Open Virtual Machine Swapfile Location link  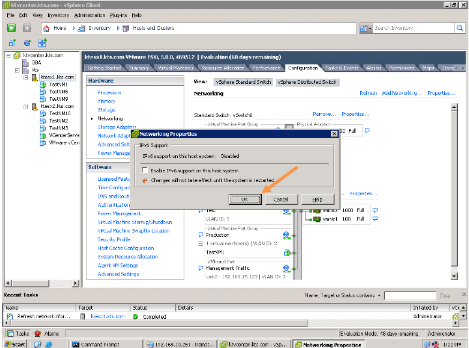pos(134,231)
